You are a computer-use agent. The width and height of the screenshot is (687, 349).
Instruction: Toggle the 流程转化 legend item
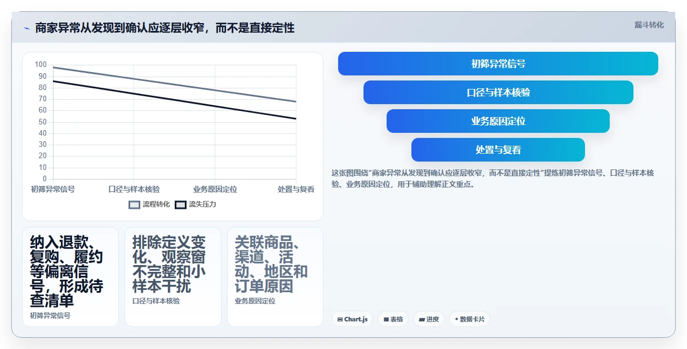click(x=149, y=204)
